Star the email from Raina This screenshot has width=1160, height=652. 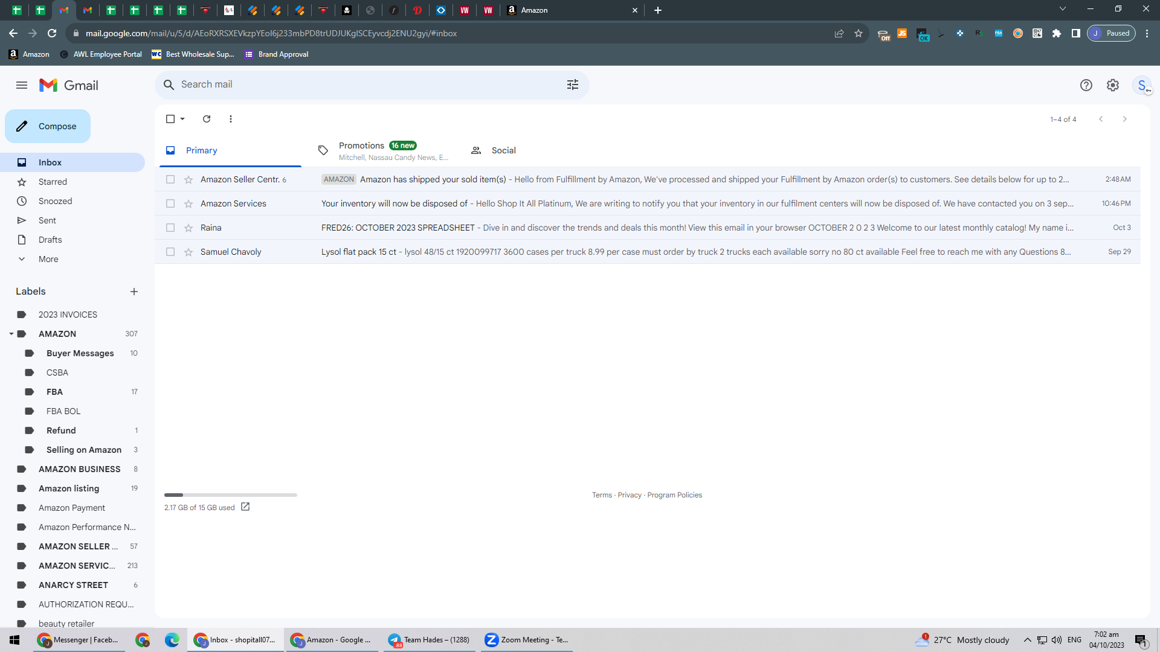[x=188, y=228]
